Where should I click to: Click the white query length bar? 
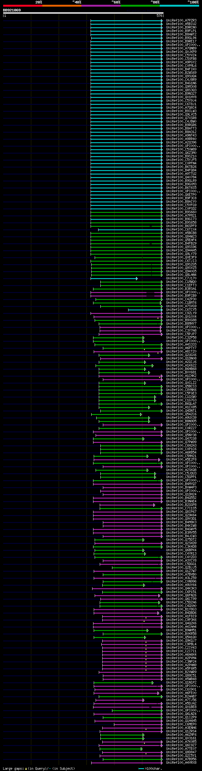coord(83,13)
